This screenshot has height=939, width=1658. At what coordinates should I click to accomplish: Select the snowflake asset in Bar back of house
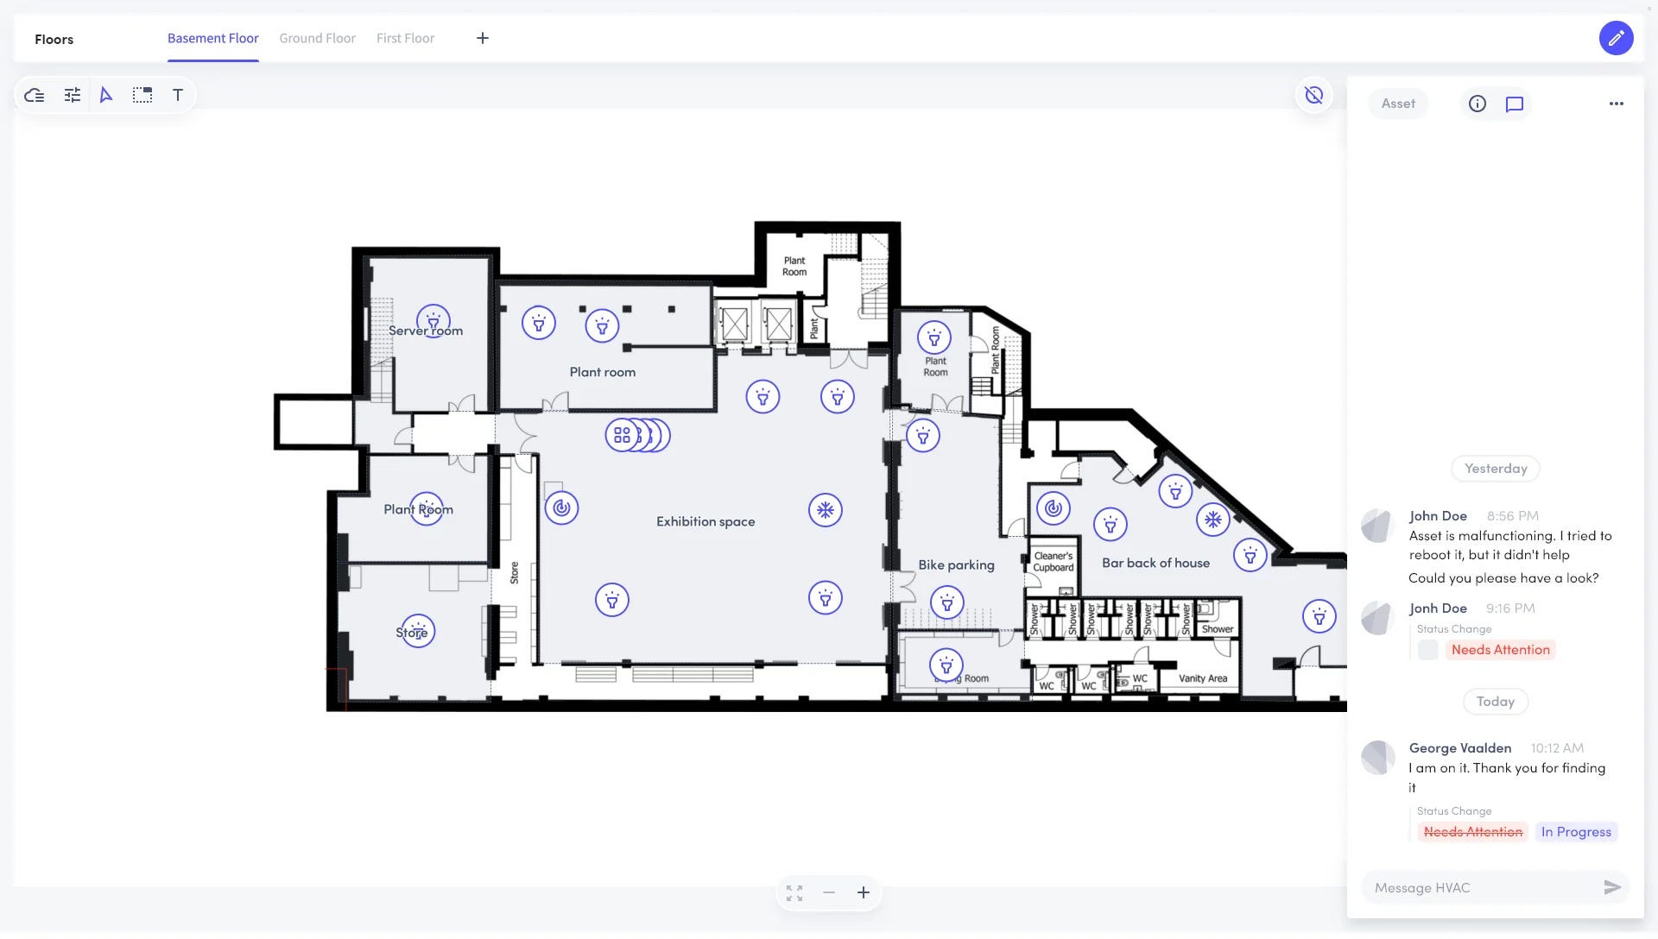tap(1213, 520)
